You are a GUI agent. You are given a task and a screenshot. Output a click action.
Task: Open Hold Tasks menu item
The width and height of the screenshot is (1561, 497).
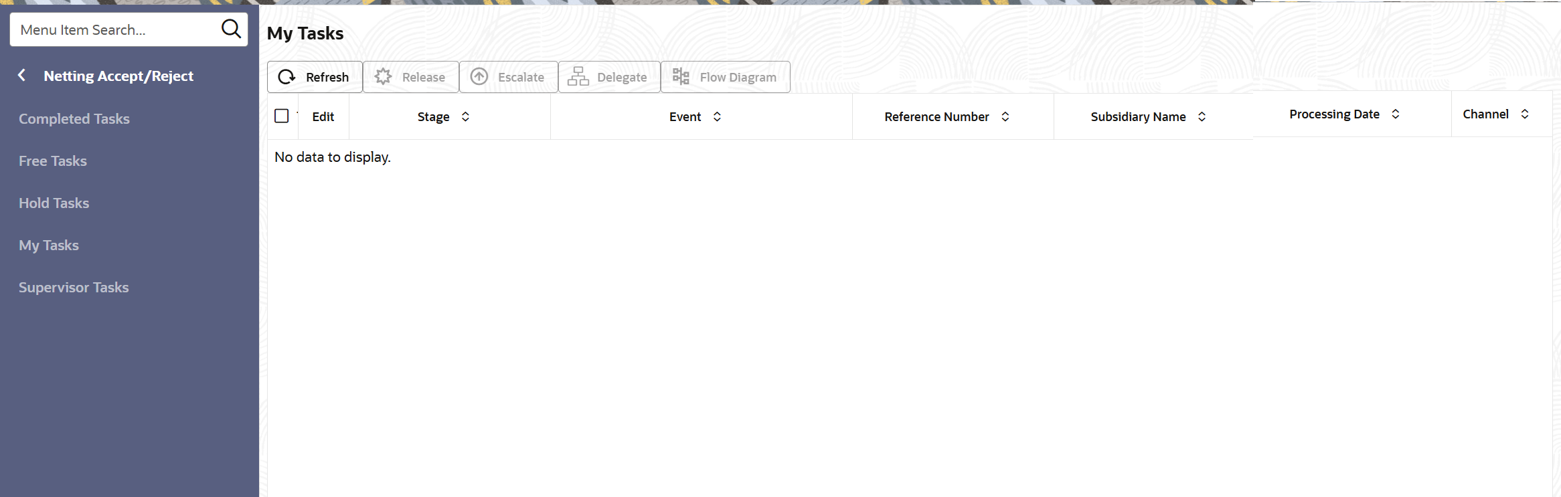[x=54, y=203]
